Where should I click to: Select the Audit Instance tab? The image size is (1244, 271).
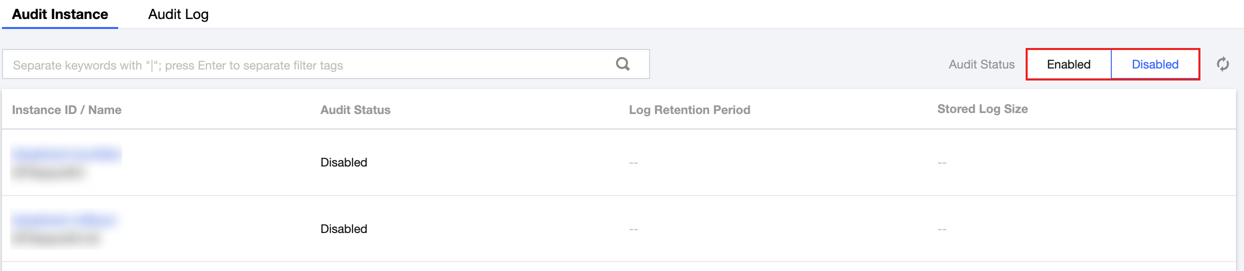coord(60,14)
